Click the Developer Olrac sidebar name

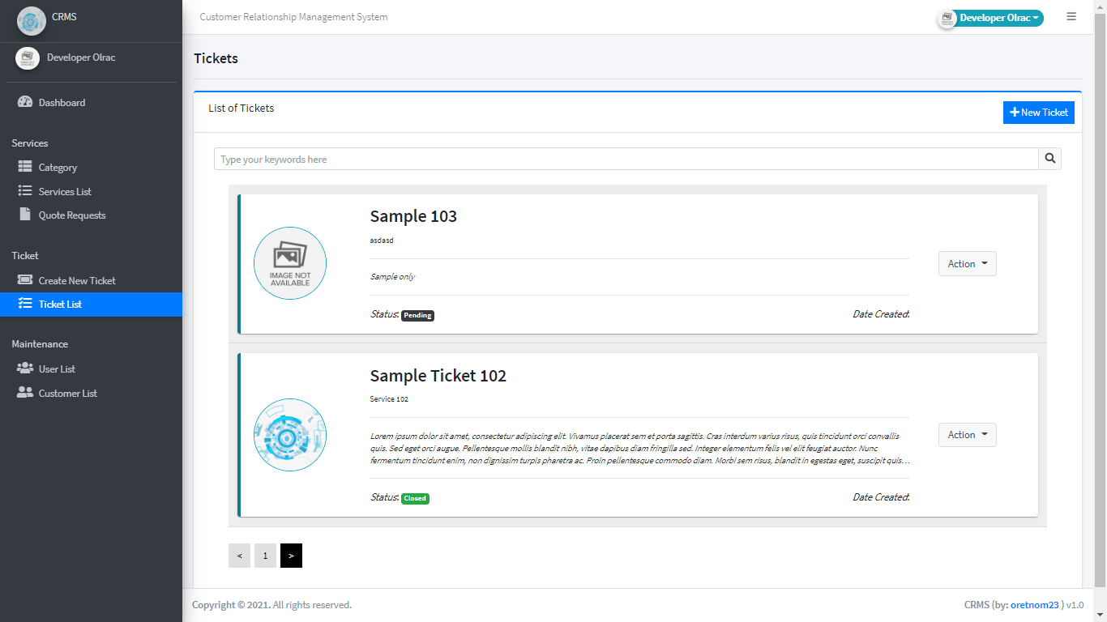[x=81, y=58]
